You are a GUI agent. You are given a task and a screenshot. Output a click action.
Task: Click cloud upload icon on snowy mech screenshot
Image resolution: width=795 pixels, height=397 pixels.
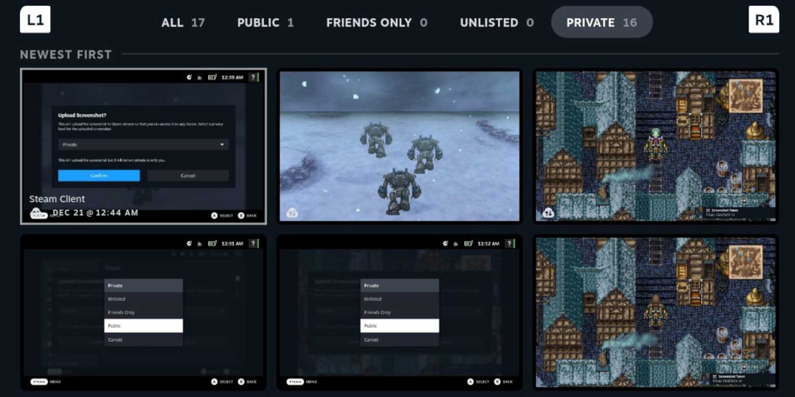point(292,213)
